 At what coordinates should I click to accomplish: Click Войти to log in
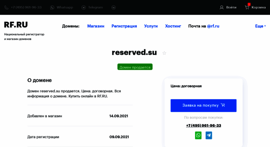point(231,7)
